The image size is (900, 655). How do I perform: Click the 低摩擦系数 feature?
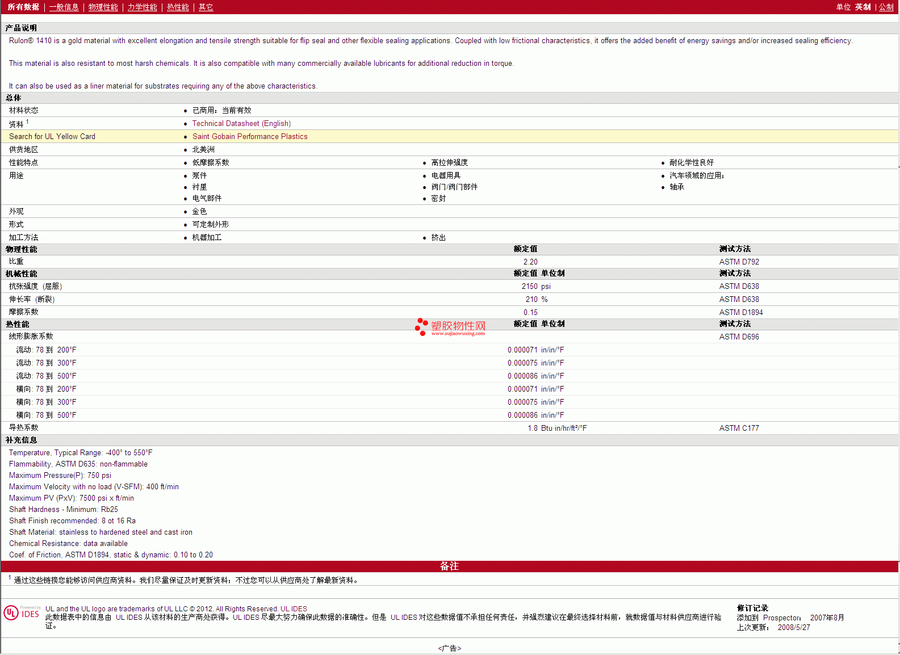(x=211, y=163)
